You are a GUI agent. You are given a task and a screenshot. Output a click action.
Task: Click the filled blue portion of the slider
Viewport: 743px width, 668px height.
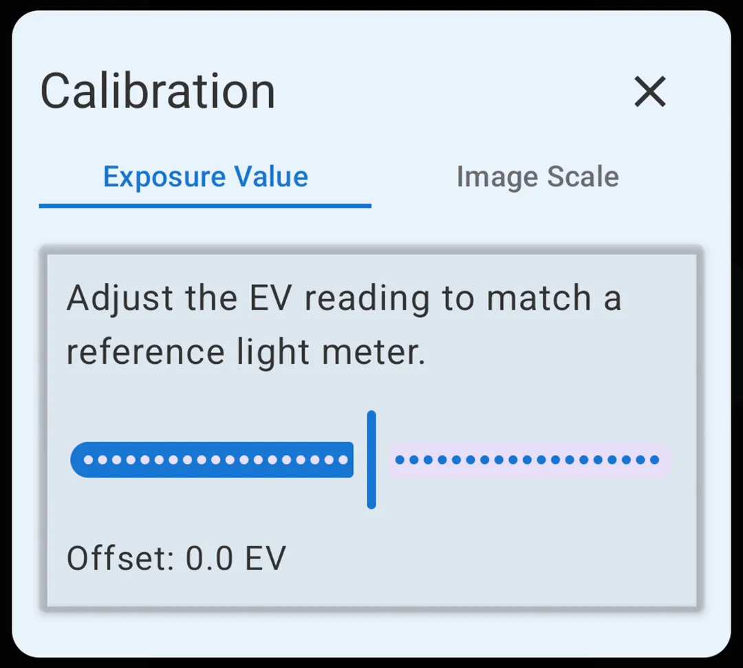pyautogui.click(x=206, y=459)
